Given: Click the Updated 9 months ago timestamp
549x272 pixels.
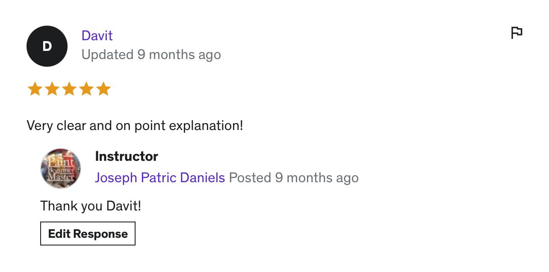Looking at the screenshot, I should [x=151, y=55].
